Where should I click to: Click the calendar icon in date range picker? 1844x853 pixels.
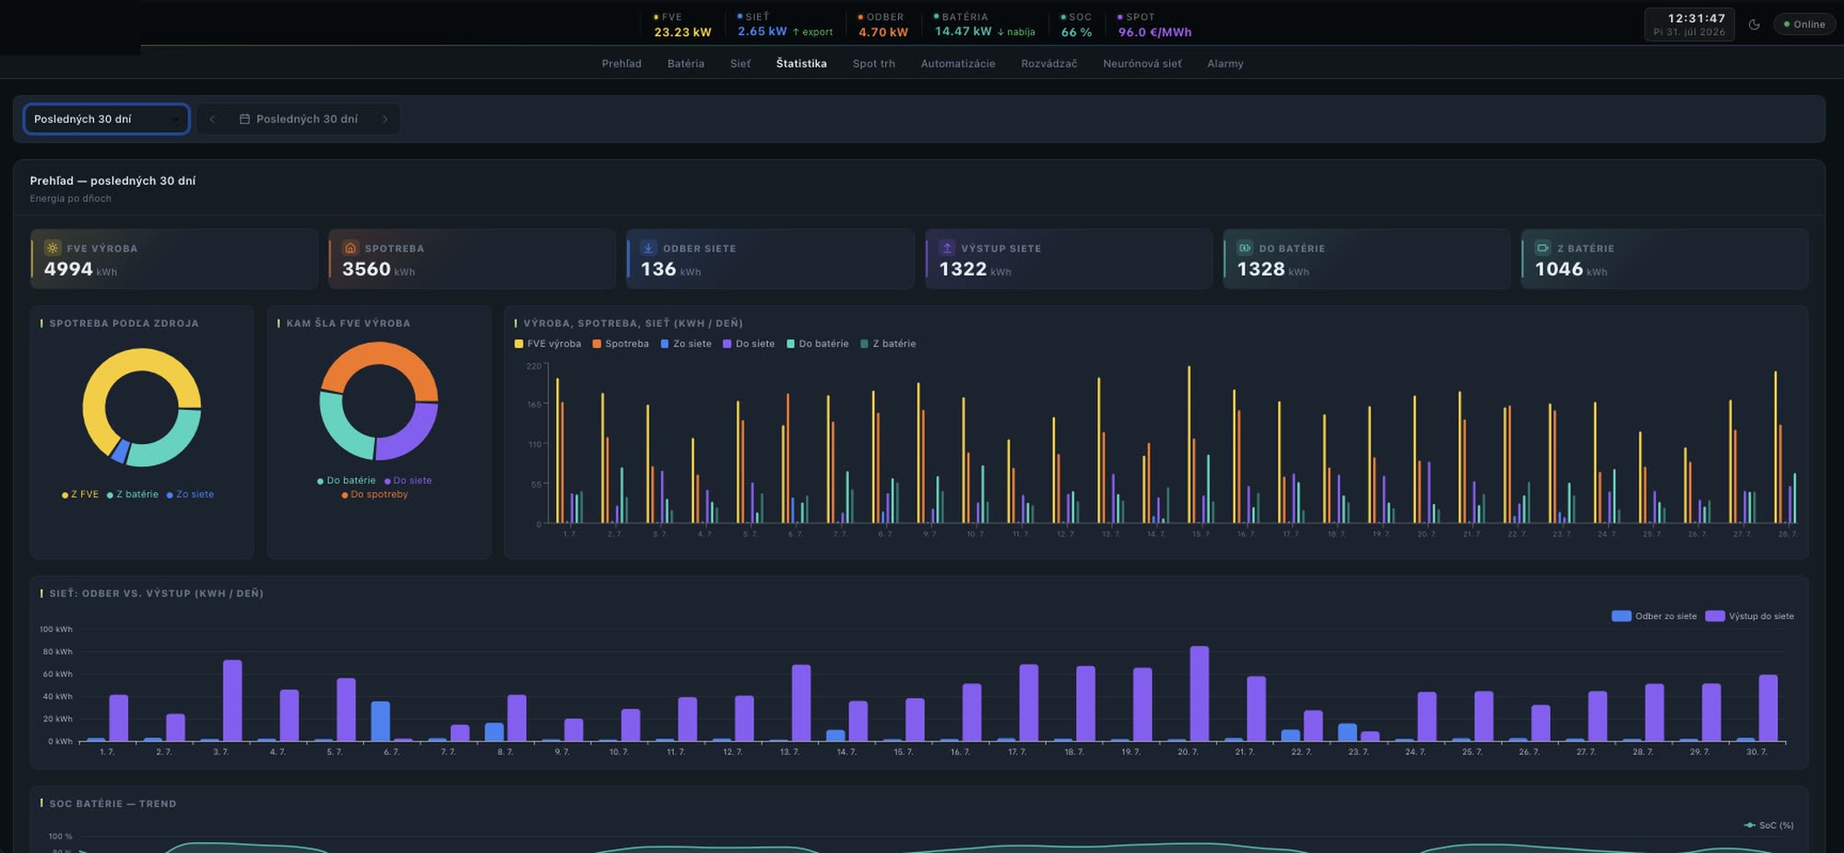pyautogui.click(x=244, y=119)
